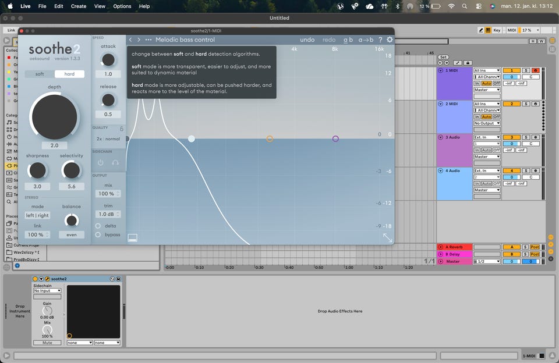The height and width of the screenshot is (363, 559).
Task: Open the Create menu in menu bar
Action: click(79, 6)
